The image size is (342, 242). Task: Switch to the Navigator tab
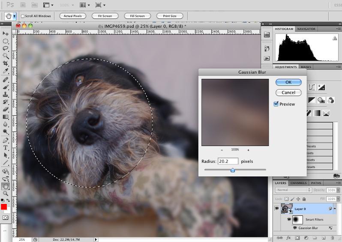(306, 29)
